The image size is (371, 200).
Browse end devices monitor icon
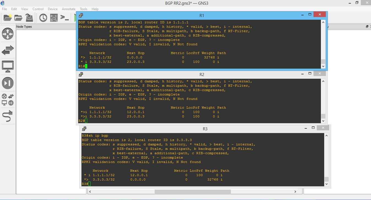pyautogui.click(x=8, y=67)
